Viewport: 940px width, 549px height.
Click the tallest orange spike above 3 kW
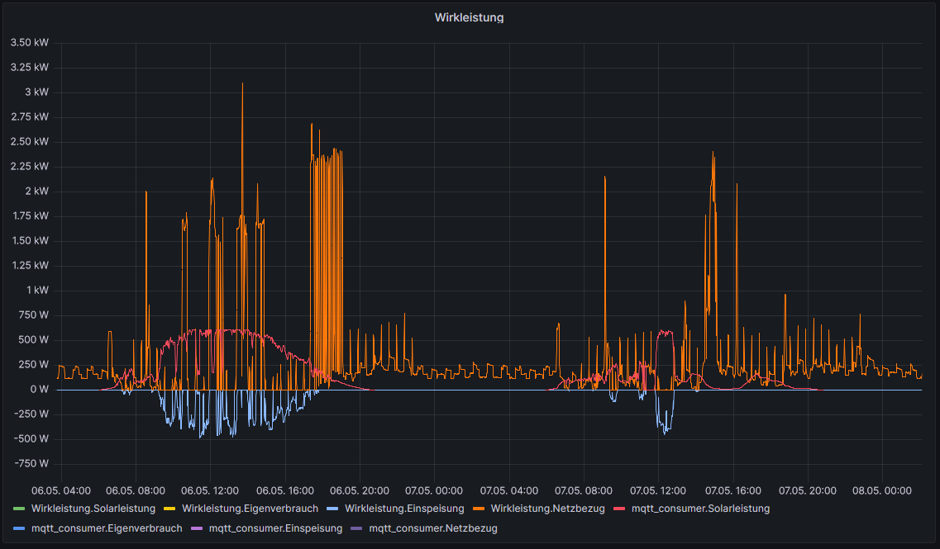click(x=242, y=85)
